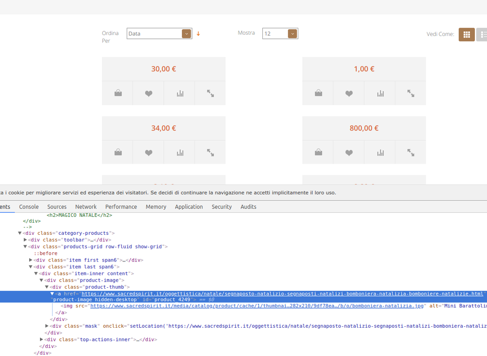487x356 pixels.
Task: Toggle sort direction orange arrow
Action: [x=198, y=34]
